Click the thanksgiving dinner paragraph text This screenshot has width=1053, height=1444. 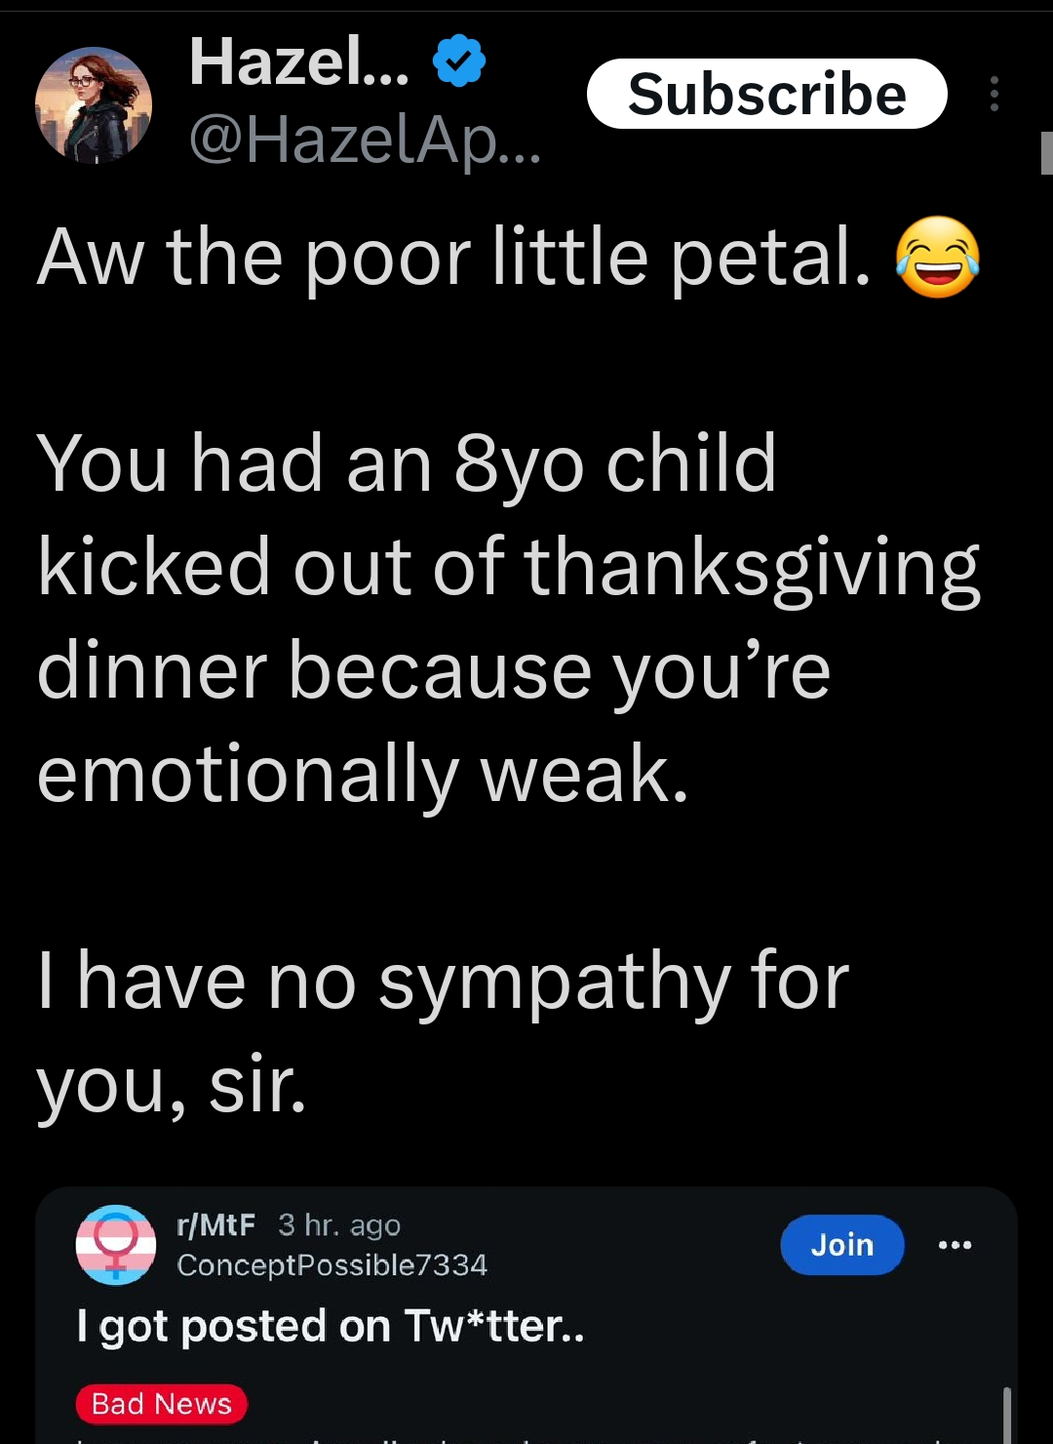point(507,619)
